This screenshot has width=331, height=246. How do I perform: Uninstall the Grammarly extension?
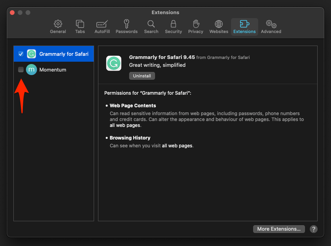[142, 76]
